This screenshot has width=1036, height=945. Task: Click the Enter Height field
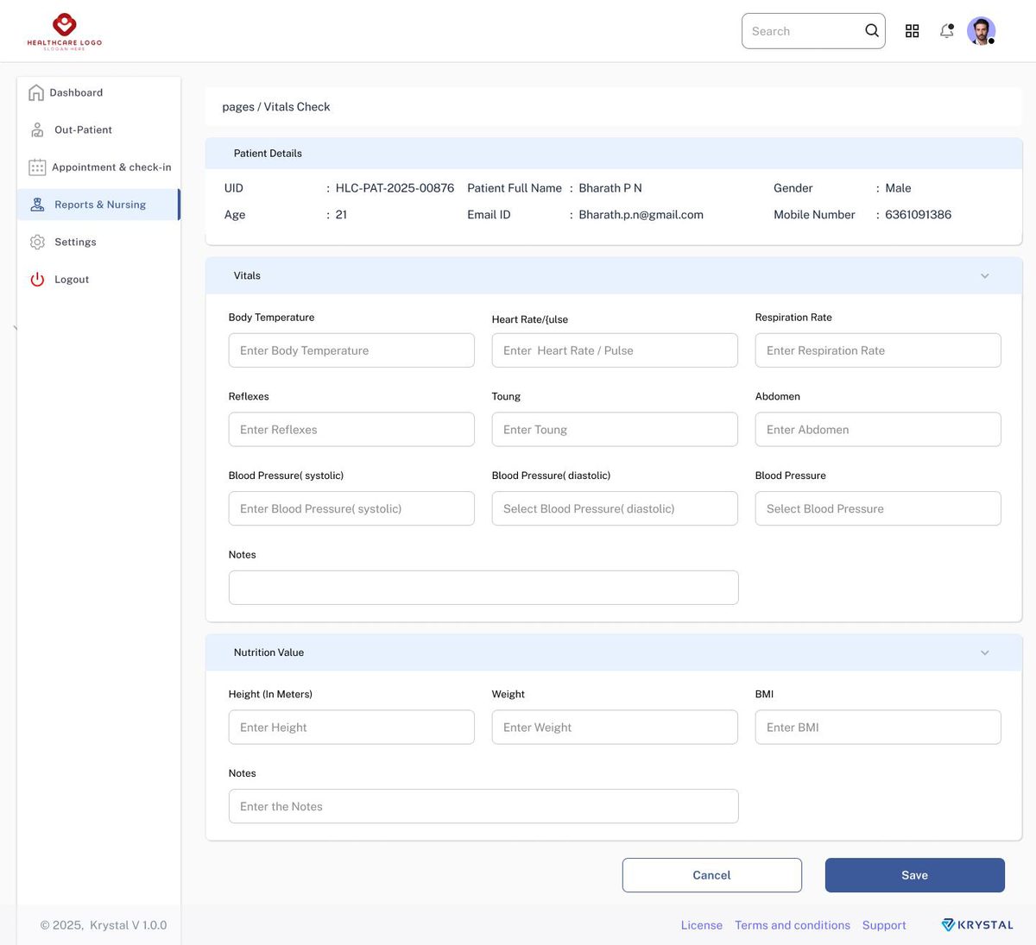pos(351,728)
